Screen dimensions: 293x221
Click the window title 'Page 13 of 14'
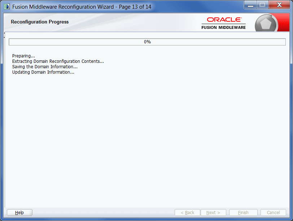135,7
